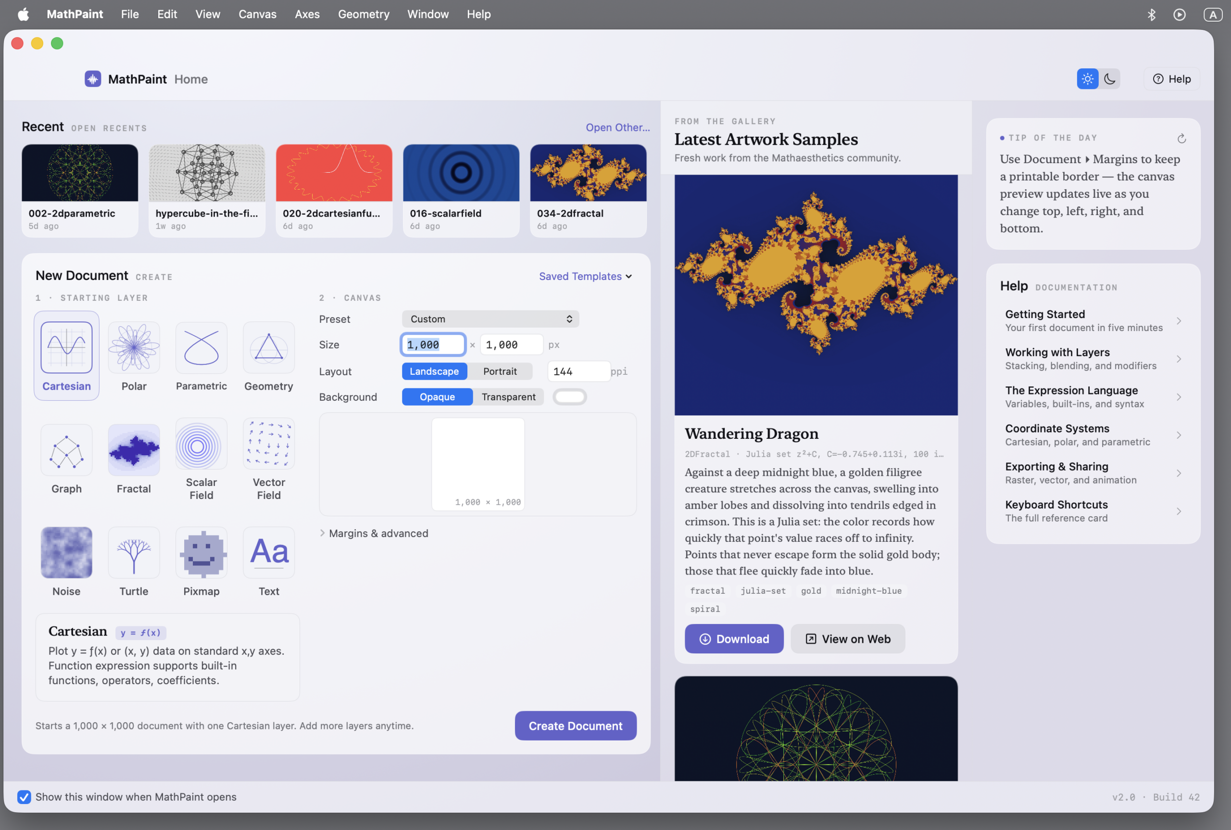Open the background color swatch
Image resolution: width=1231 pixels, height=830 pixels.
(569, 396)
